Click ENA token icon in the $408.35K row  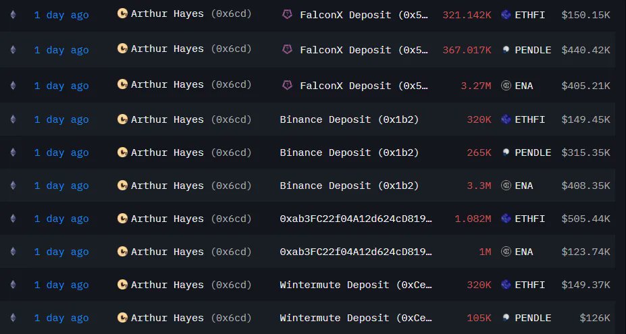click(506, 186)
